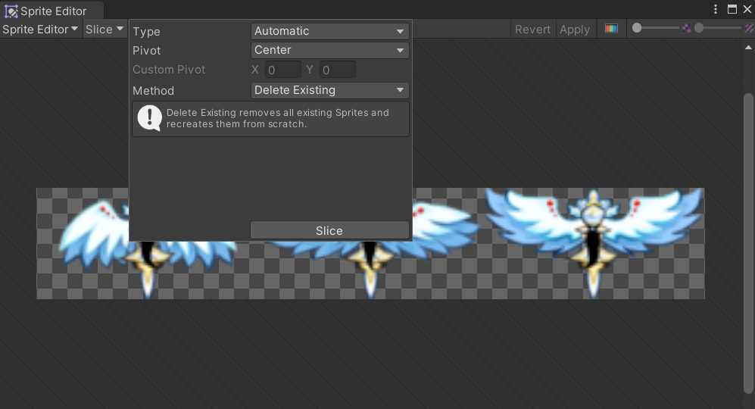Click the Custom Pivot label
Viewport: 755px width, 409px height.
[169, 70]
